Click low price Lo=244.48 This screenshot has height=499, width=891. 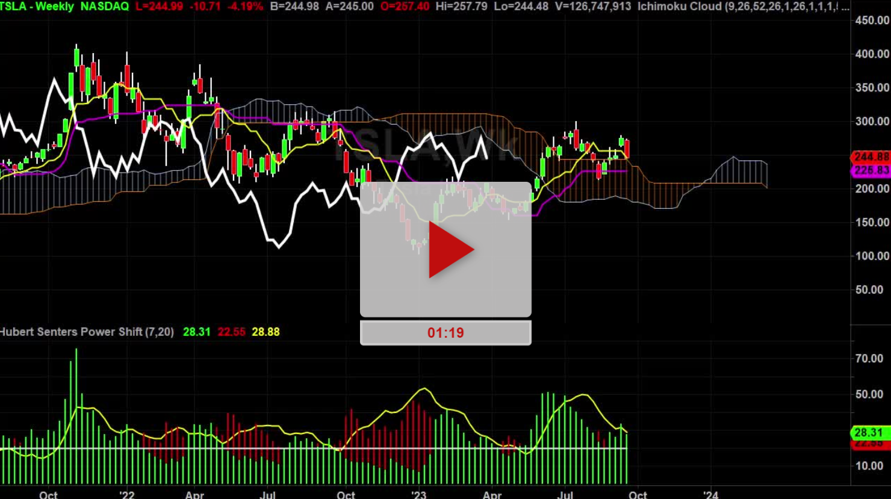pyautogui.click(x=521, y=7)
